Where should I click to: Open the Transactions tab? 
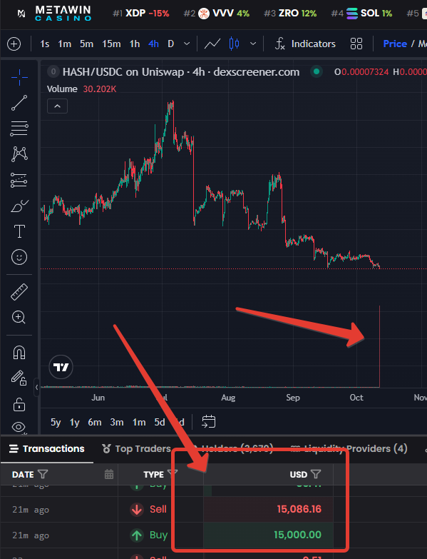click(46, 448)
